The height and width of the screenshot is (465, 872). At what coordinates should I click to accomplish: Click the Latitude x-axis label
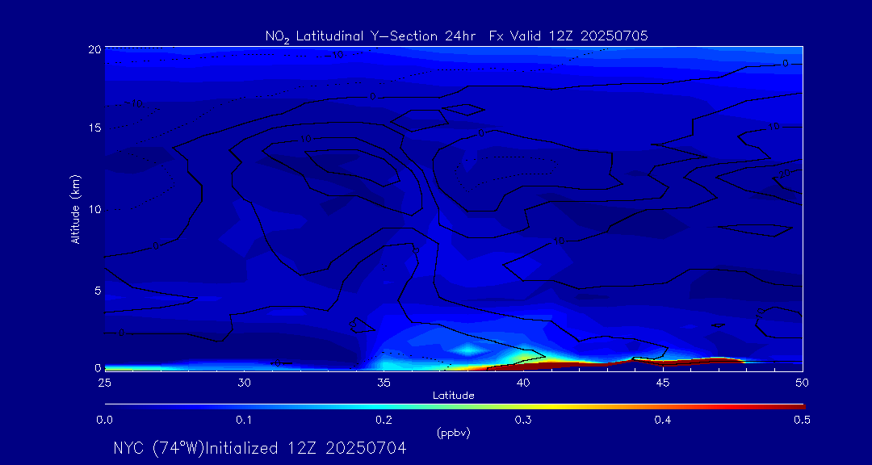click(453, 396)
